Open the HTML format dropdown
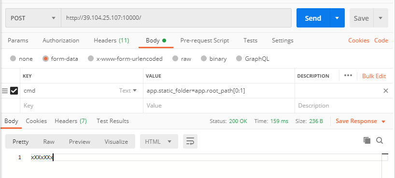 coord(159,141)
